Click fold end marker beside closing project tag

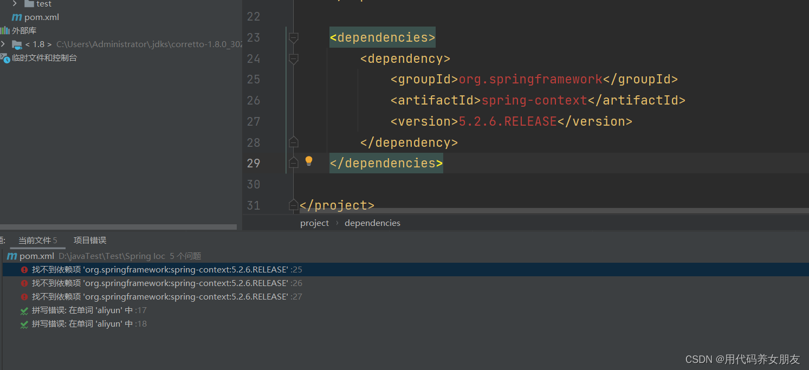point(294,205)
